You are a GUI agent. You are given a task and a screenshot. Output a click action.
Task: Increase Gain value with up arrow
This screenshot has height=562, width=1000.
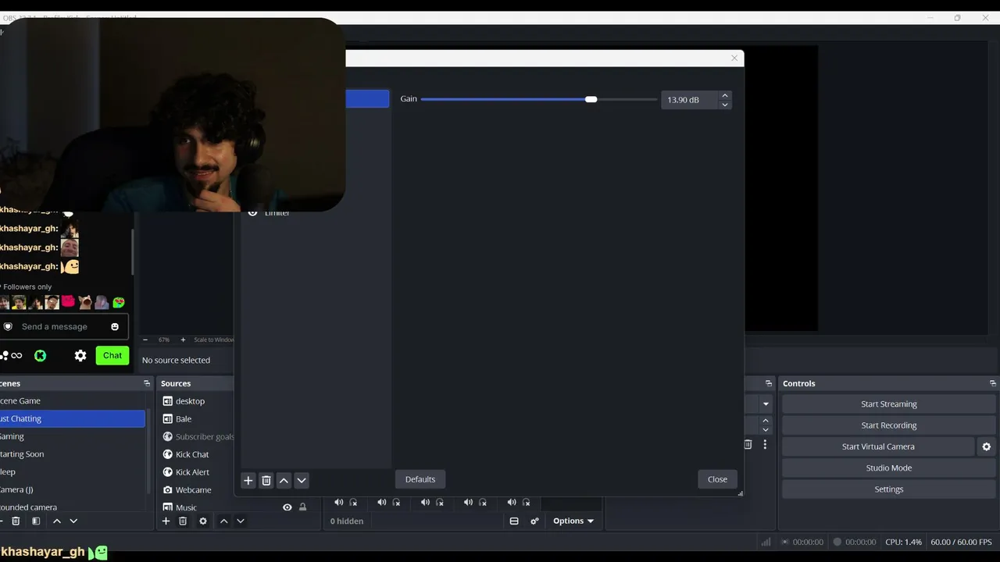click(725, 95)
